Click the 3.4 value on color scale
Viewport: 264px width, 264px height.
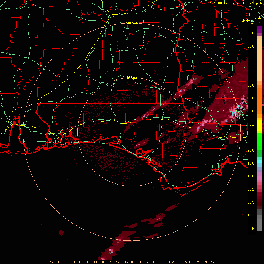point(251,137)
